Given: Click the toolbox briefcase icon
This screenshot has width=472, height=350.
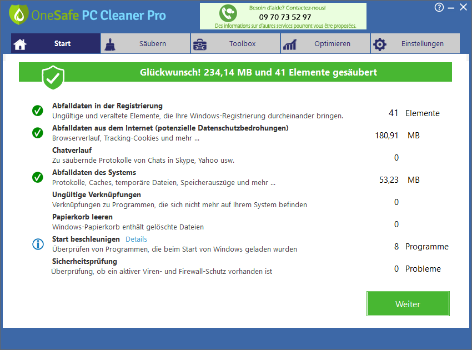Looking at the screenshot, I should (x=199, y=44).
